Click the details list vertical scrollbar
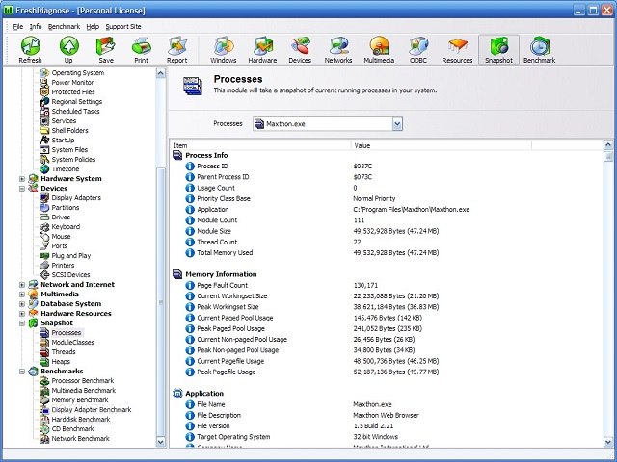Image resolution: width=617 pixels, height=462 pixels. (609, 289)
